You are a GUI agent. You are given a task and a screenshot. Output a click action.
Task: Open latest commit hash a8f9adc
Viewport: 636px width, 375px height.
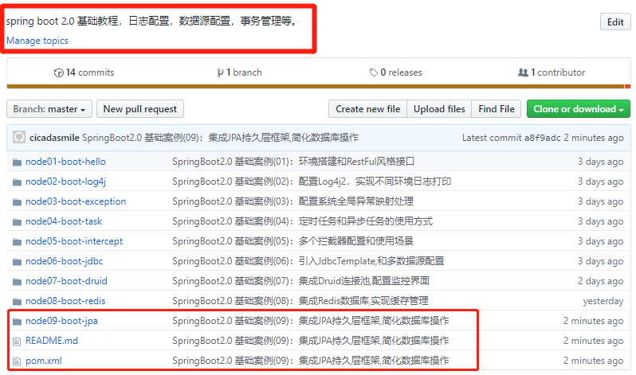542,138
